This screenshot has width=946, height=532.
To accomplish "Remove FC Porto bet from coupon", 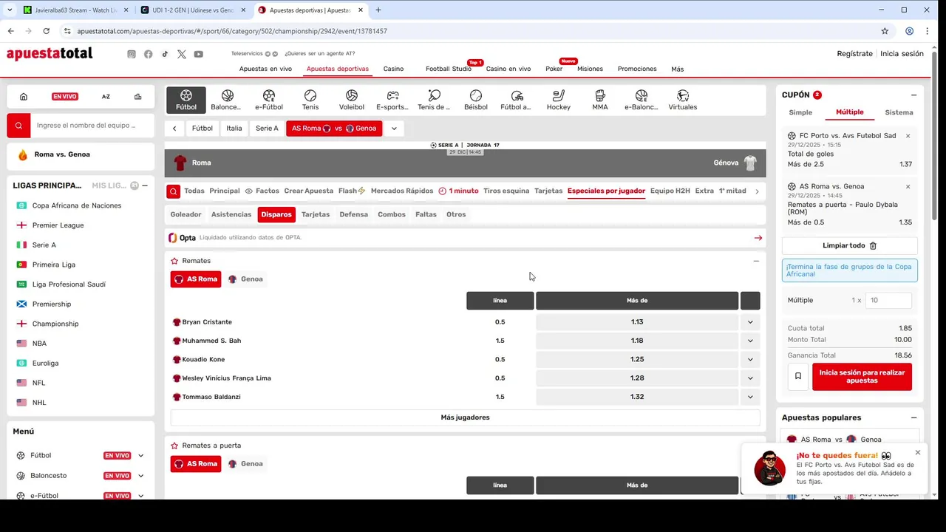I will pos(908,136).
